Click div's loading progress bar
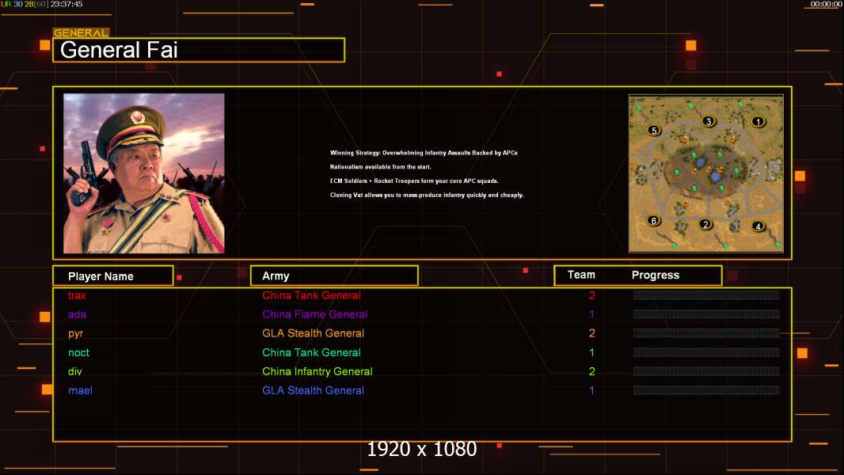This screenshot has width=844, height=475. [706, 371]
